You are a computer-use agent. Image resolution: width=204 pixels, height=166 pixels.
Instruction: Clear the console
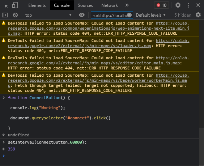pos(15,15)
